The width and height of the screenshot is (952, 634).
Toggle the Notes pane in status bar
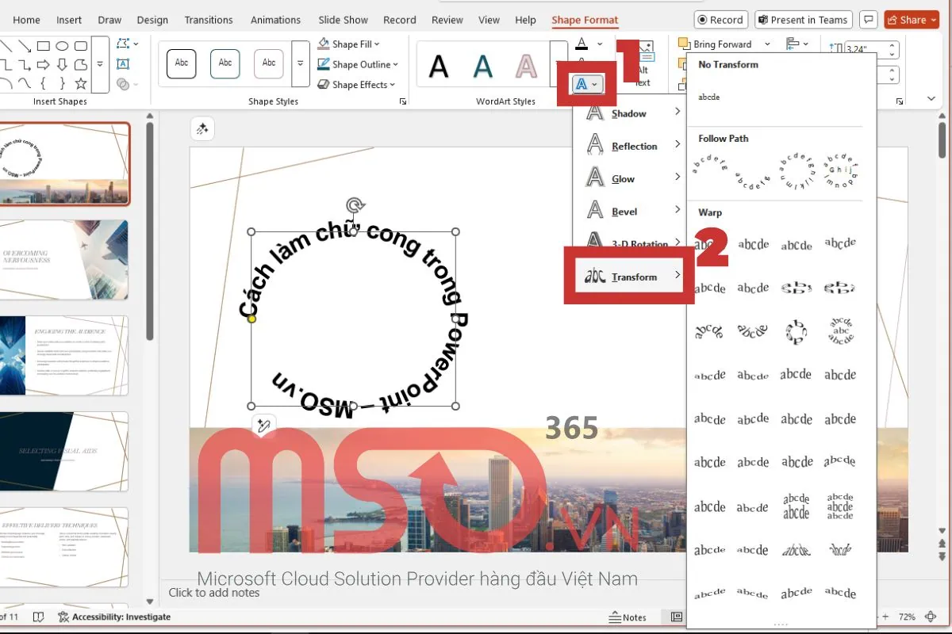(628, 617)
